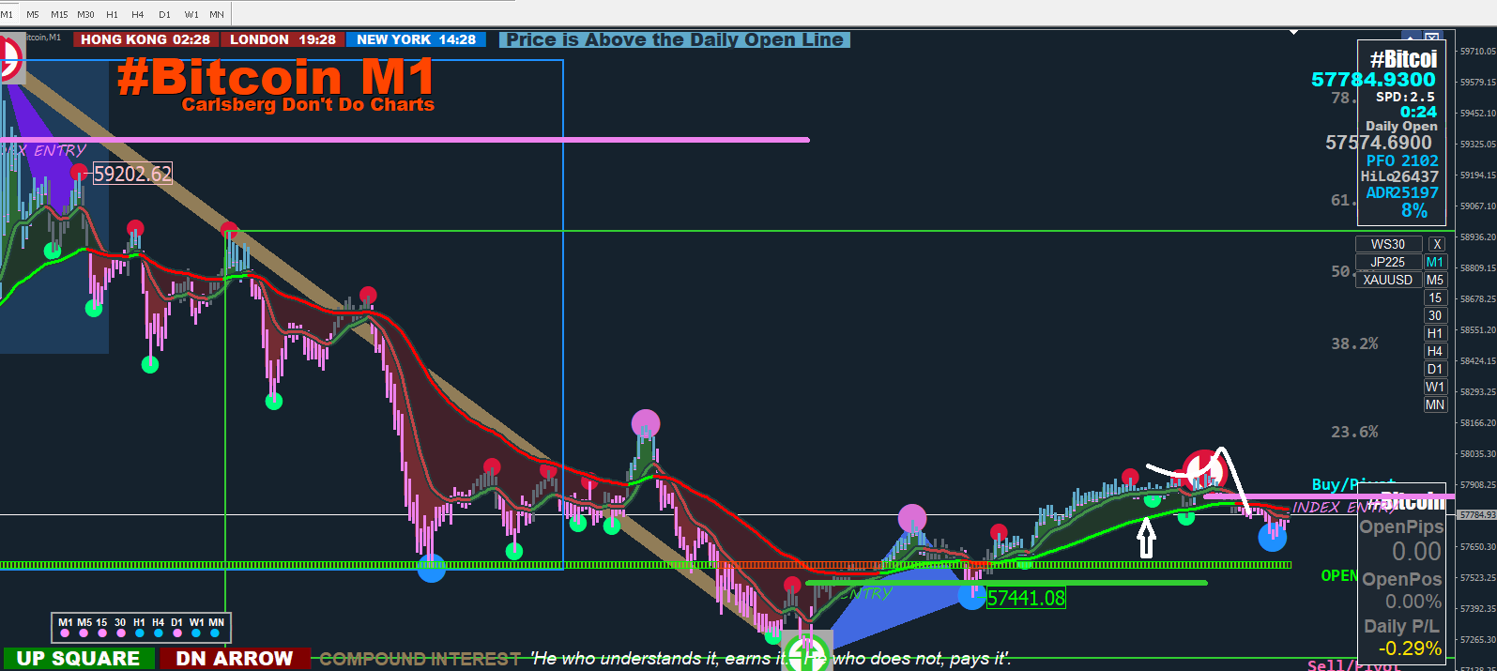Screen dimensions: 1497x671
Task: Switch to the M1 timeframe in top toolbar
Action: pos(7,14)
